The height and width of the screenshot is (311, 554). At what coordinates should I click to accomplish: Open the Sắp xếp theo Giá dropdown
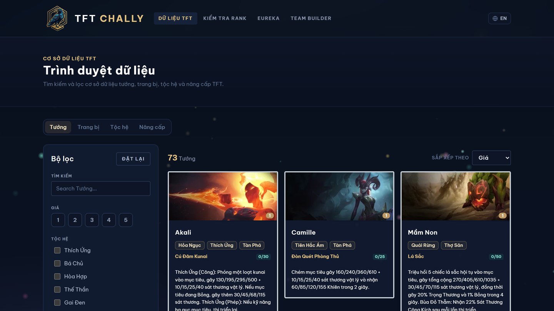pyautogui.click(x=491, y=158)
